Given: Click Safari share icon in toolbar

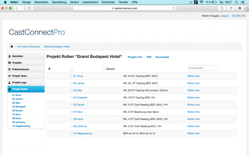Looking at the screenshot, I should (x=222, y=8).
